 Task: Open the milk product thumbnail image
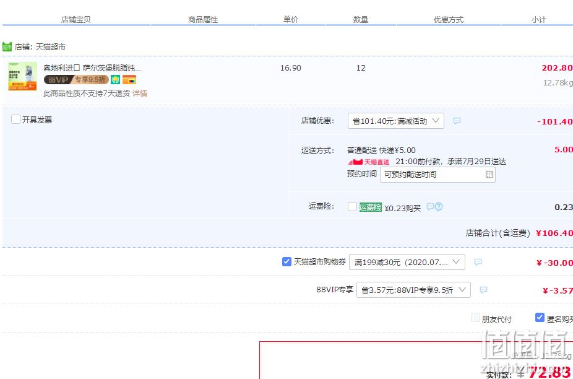click(x=23, y=76)
